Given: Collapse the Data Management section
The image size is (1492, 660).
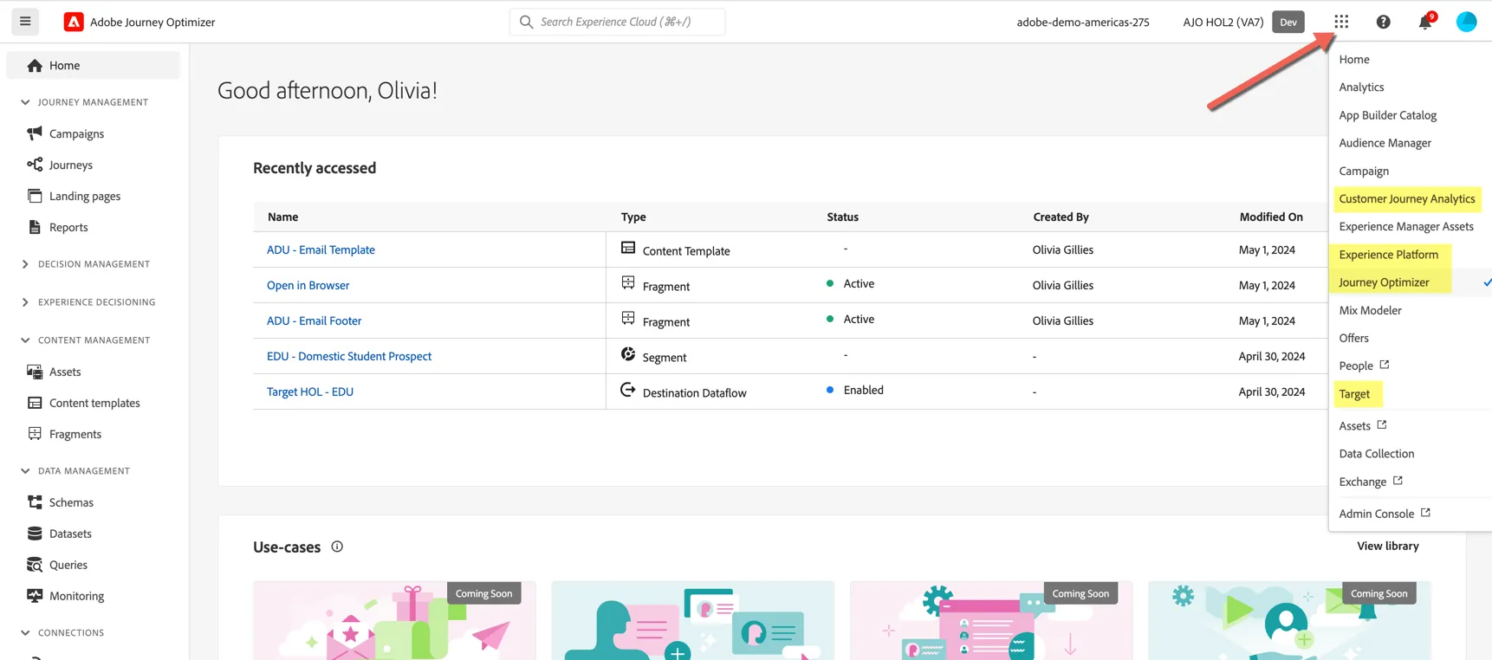Looking at the screenshot, I should (25, 471).
